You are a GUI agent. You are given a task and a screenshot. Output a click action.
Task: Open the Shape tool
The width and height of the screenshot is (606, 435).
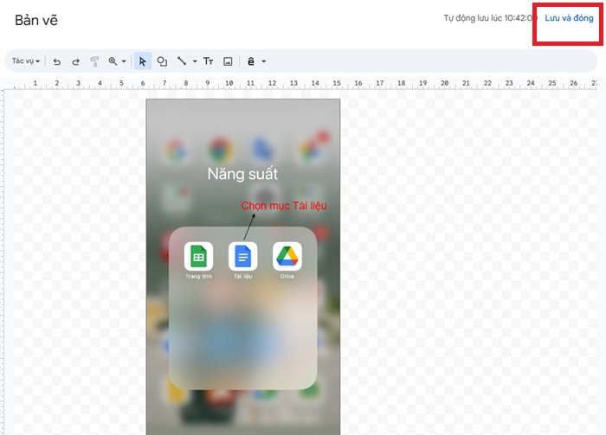coord(162,61)
